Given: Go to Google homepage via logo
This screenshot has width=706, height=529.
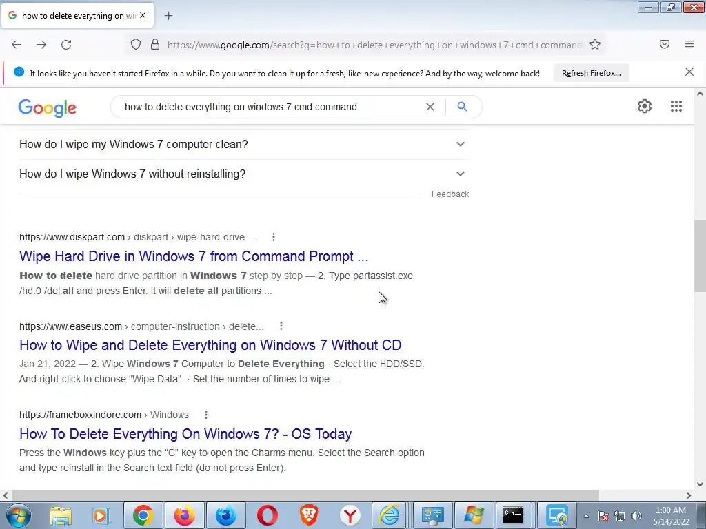Looking at the screenshot, I should pyautogui.click(x=48, y=107).
